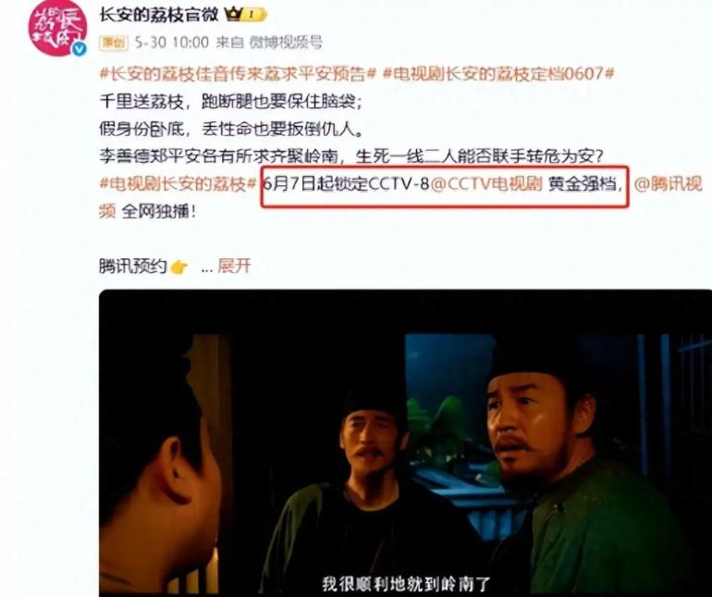Click the video subtitle 我很顺利地就到岭南了
712x597 pixels.
coord(407,583)
